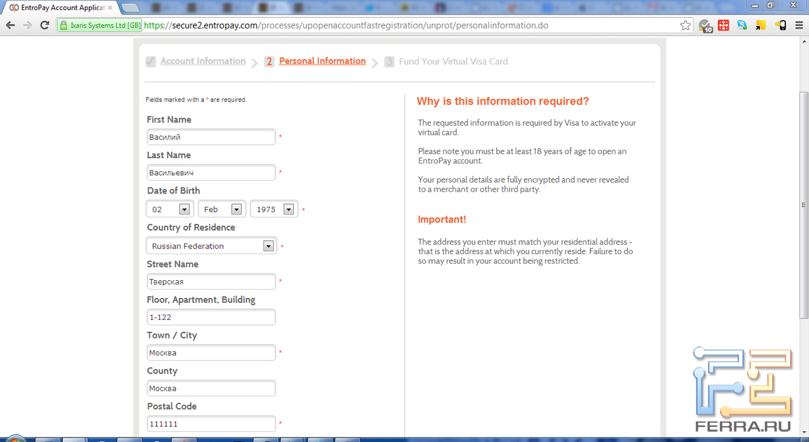Click the Ixaris Systems Ltd security badge
The height and width of the screenshot is (442, 809).
[x=100, y=26]
